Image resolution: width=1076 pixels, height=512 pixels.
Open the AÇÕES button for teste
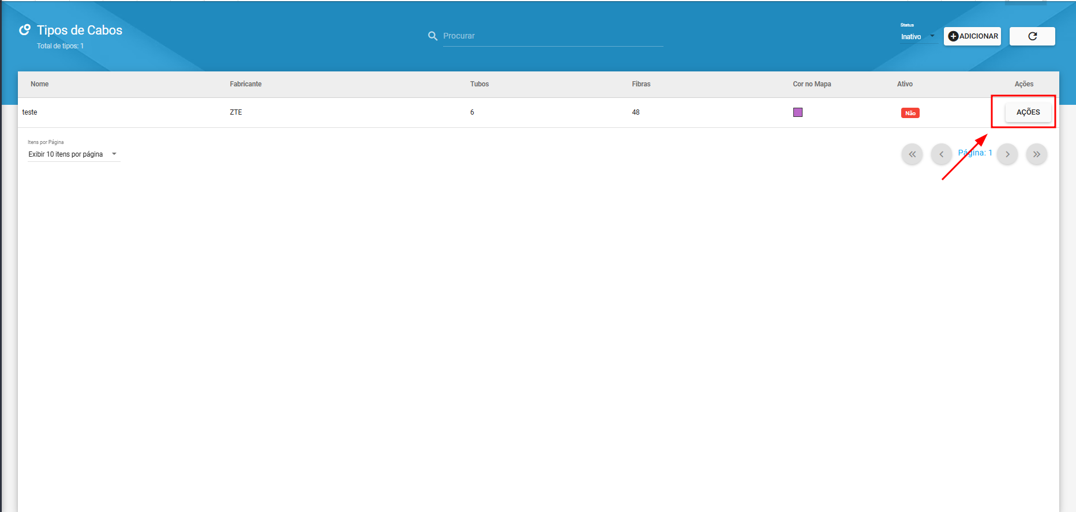(1028, 112)
